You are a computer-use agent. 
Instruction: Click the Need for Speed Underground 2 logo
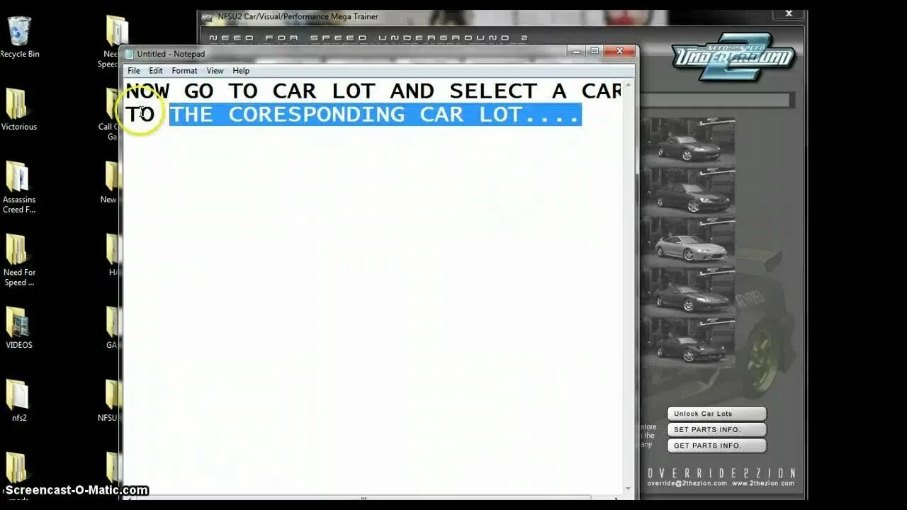click(733, 56)
